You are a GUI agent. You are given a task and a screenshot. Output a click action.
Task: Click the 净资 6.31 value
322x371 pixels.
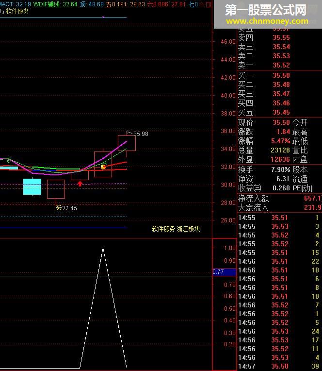tap(283, 179)
